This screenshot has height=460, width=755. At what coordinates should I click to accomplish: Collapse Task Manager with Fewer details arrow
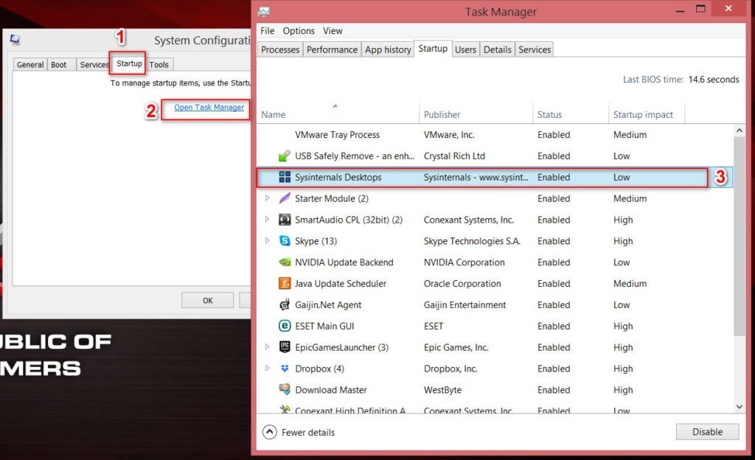tap(270, 432)
